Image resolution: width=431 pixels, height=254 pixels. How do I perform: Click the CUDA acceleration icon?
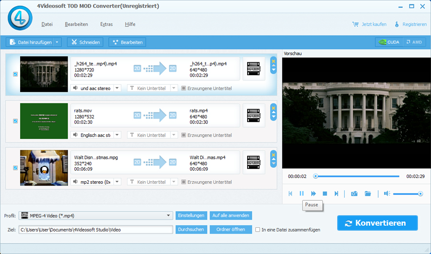pos(388,42)
